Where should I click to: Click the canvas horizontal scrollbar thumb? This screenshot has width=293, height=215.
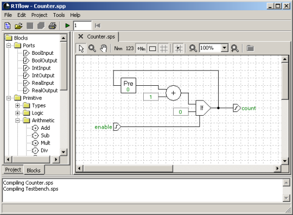pos(128,168)
